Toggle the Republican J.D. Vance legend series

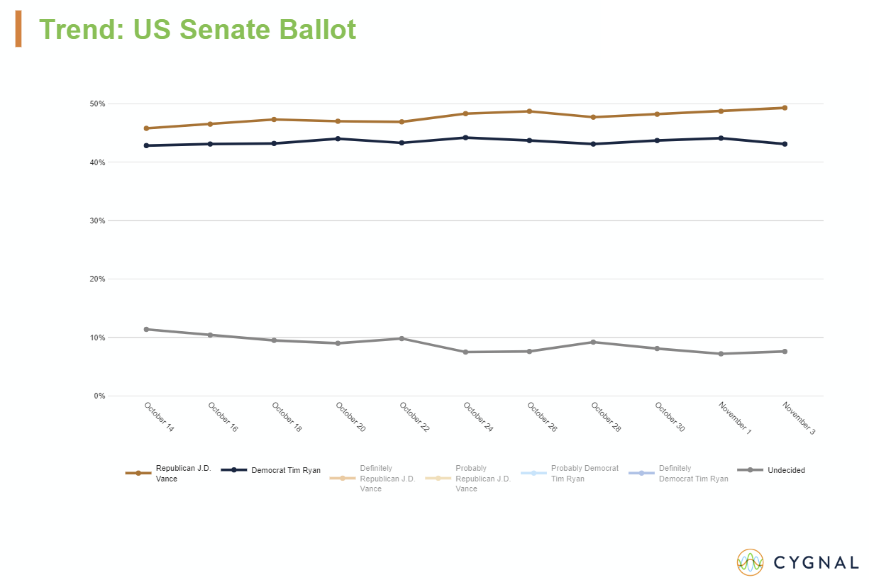tap(183, 473)
